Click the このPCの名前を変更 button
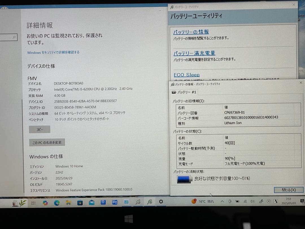The height and width of the screenshot is (229, 305). 47,142
